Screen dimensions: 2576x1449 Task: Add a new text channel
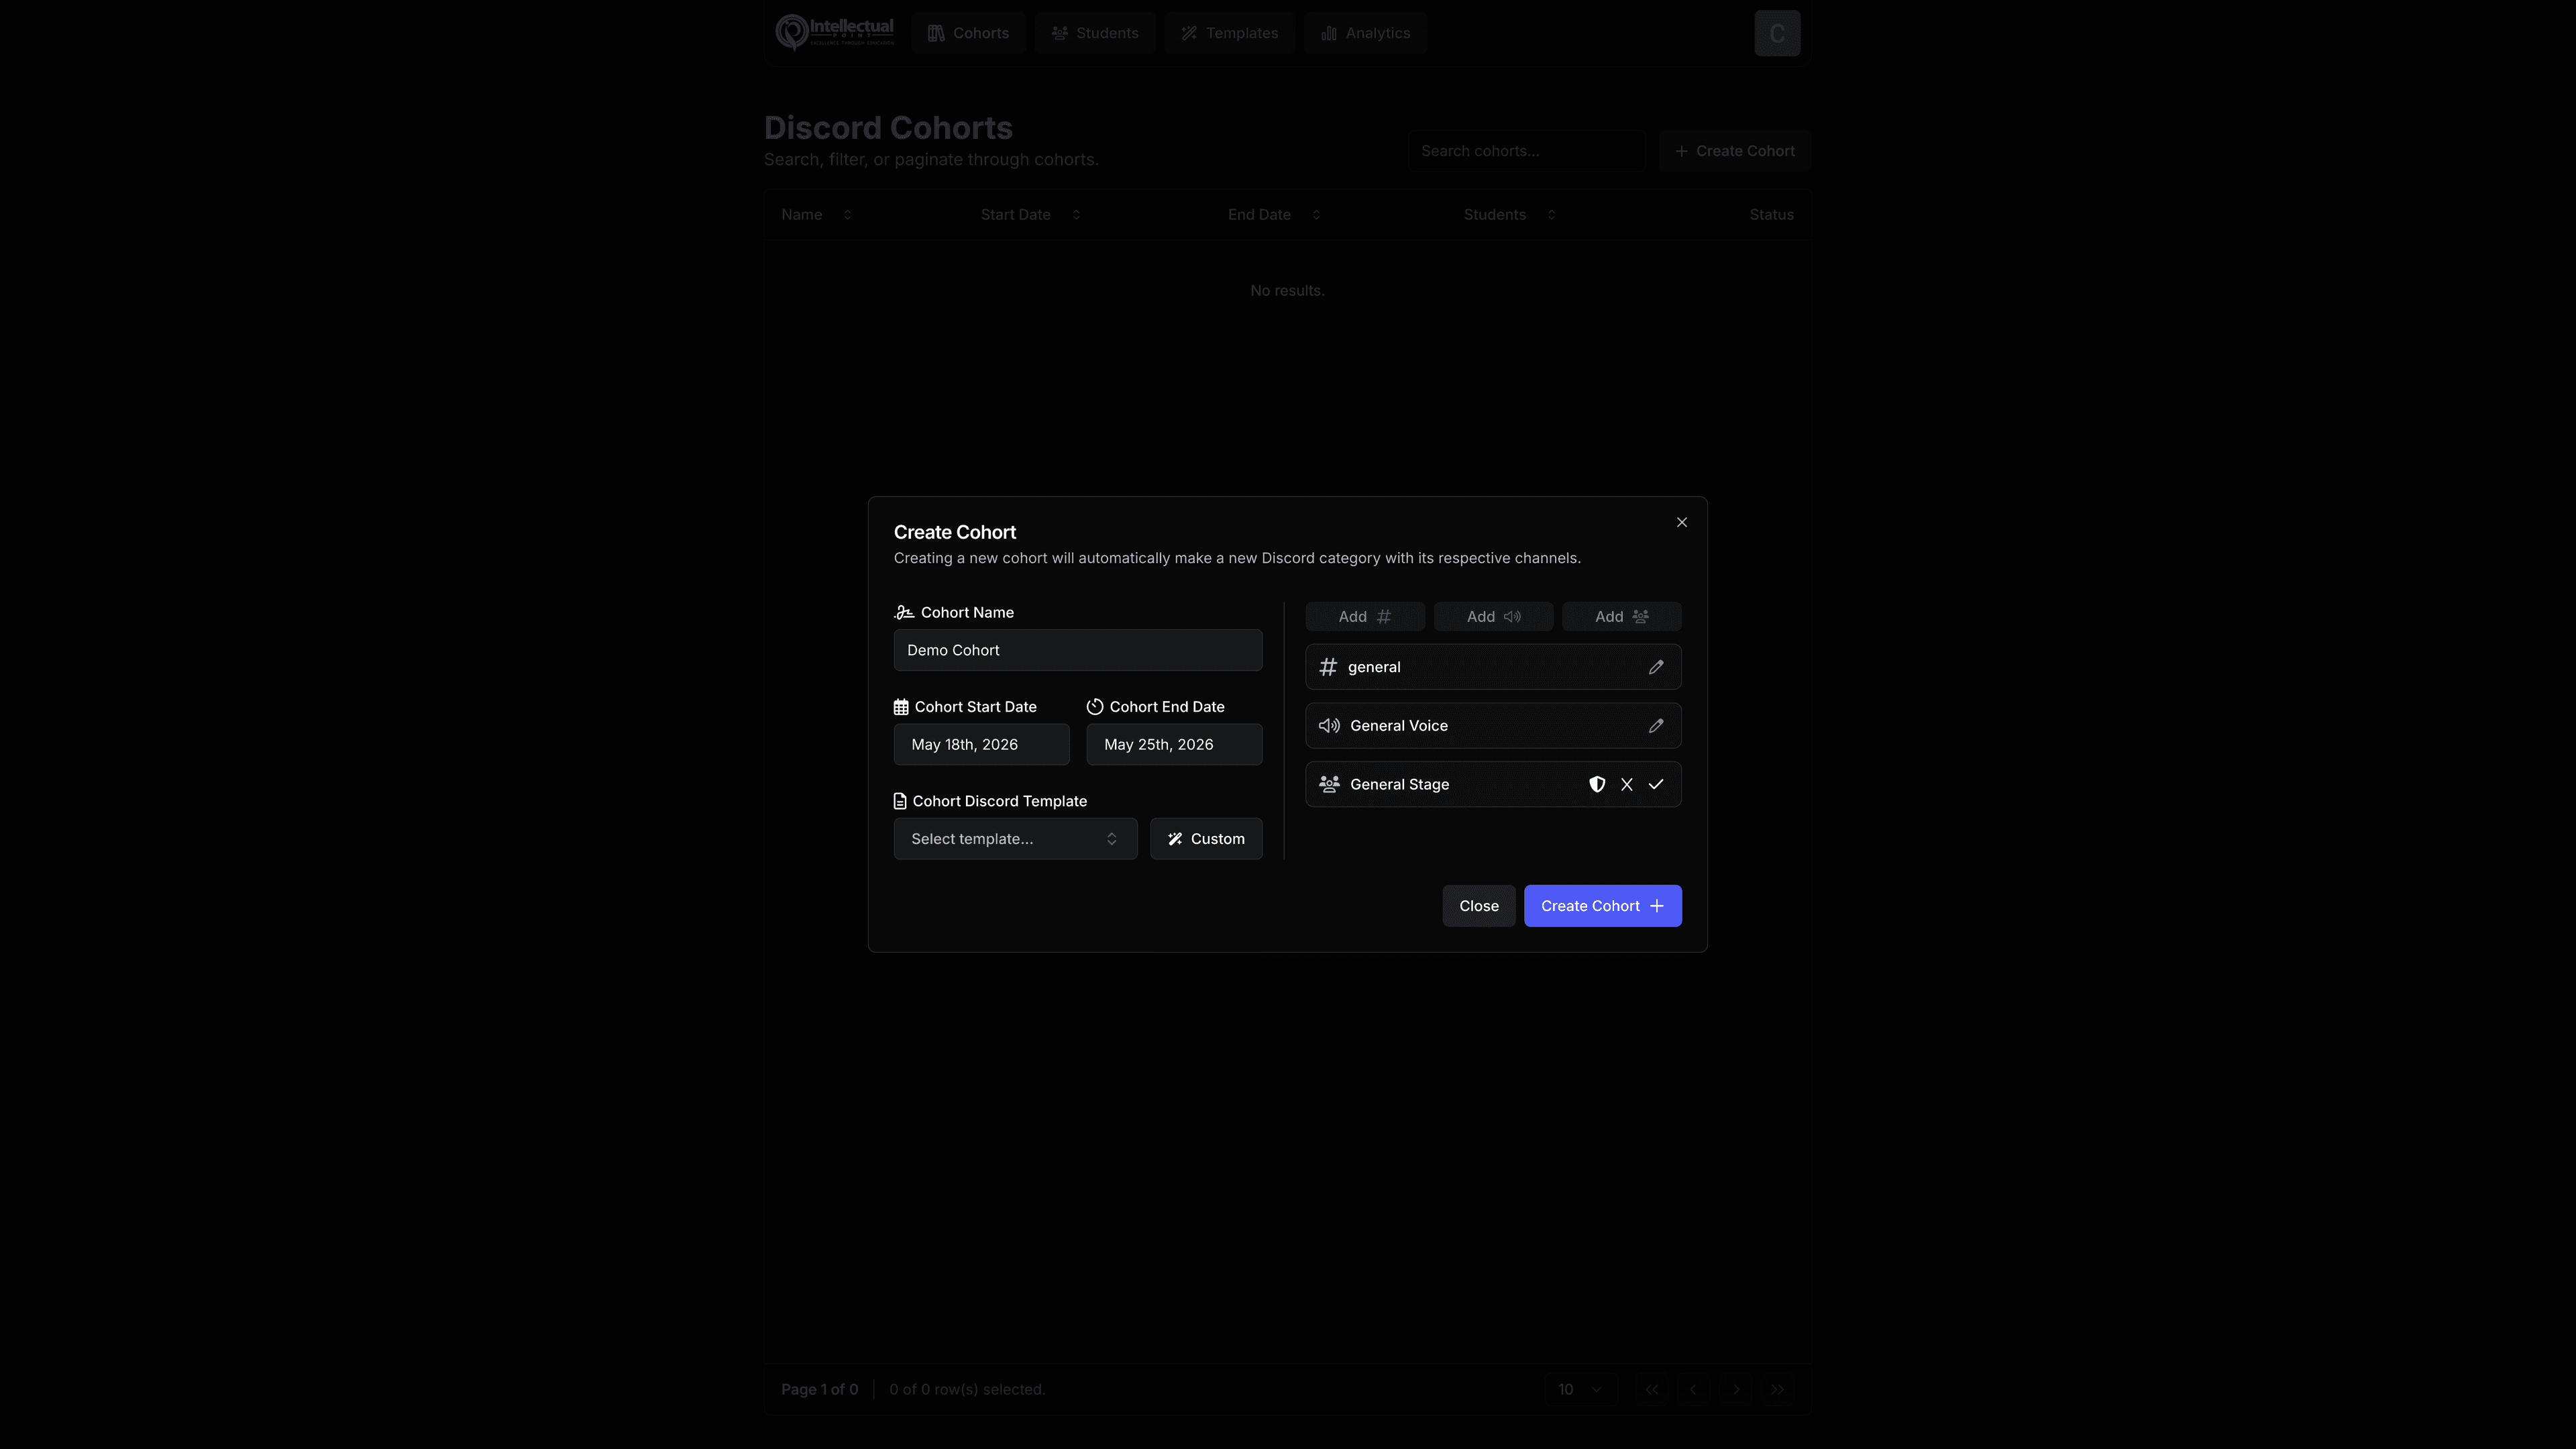(x=1365, y=617)
